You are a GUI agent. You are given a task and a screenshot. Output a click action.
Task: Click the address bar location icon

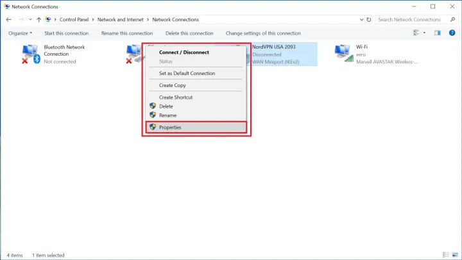48,19
